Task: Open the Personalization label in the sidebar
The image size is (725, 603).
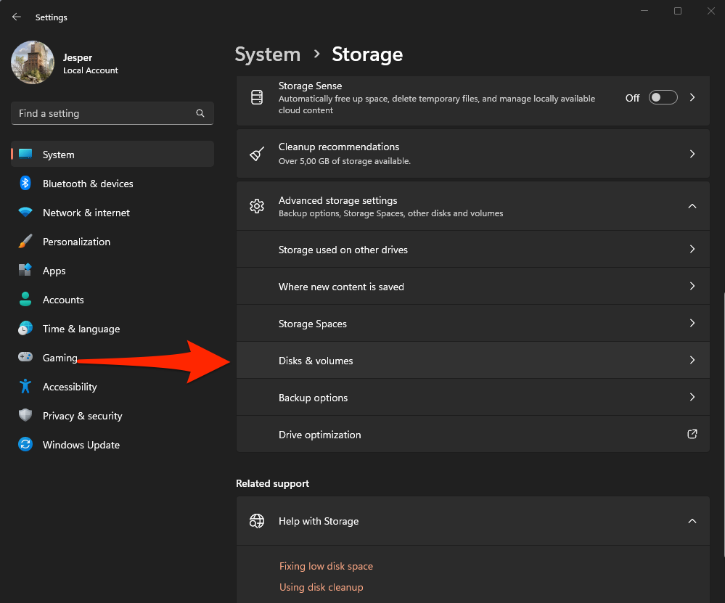Action: pyautogui.click(x=76, y=242)
